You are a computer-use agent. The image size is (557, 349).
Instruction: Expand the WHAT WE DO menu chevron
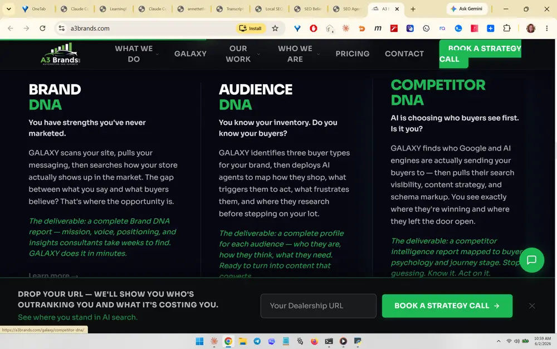click(157, 54)
